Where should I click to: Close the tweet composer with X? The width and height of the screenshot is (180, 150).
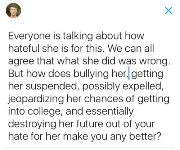(168, 10)
